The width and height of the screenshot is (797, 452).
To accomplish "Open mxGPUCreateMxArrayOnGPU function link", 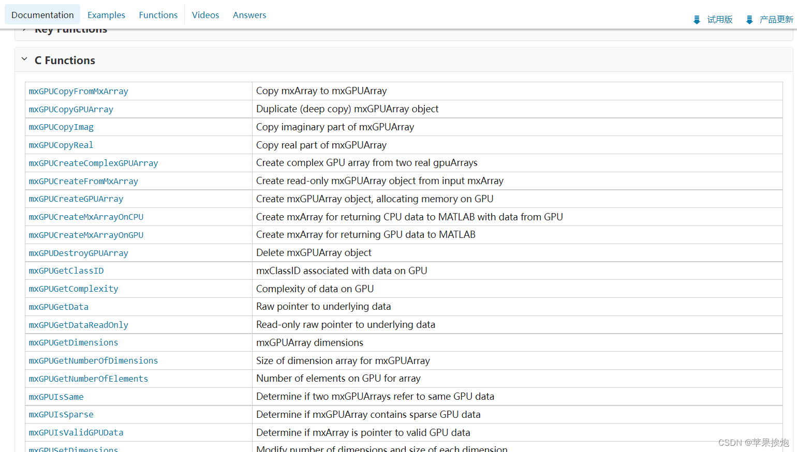I will pos(86,235).
